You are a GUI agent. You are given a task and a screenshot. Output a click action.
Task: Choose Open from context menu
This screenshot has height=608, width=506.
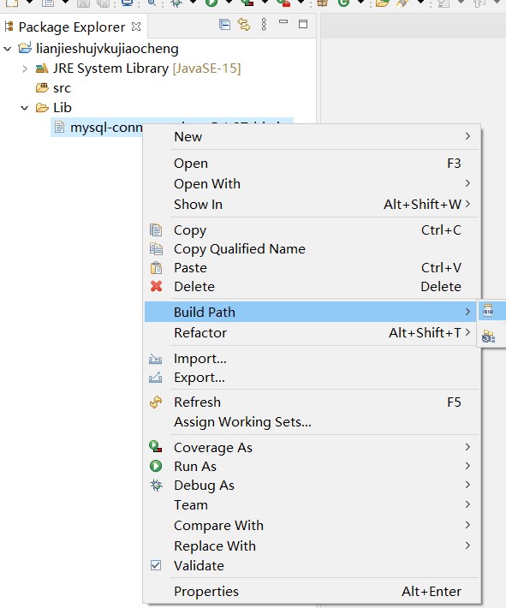coord(313,164)
